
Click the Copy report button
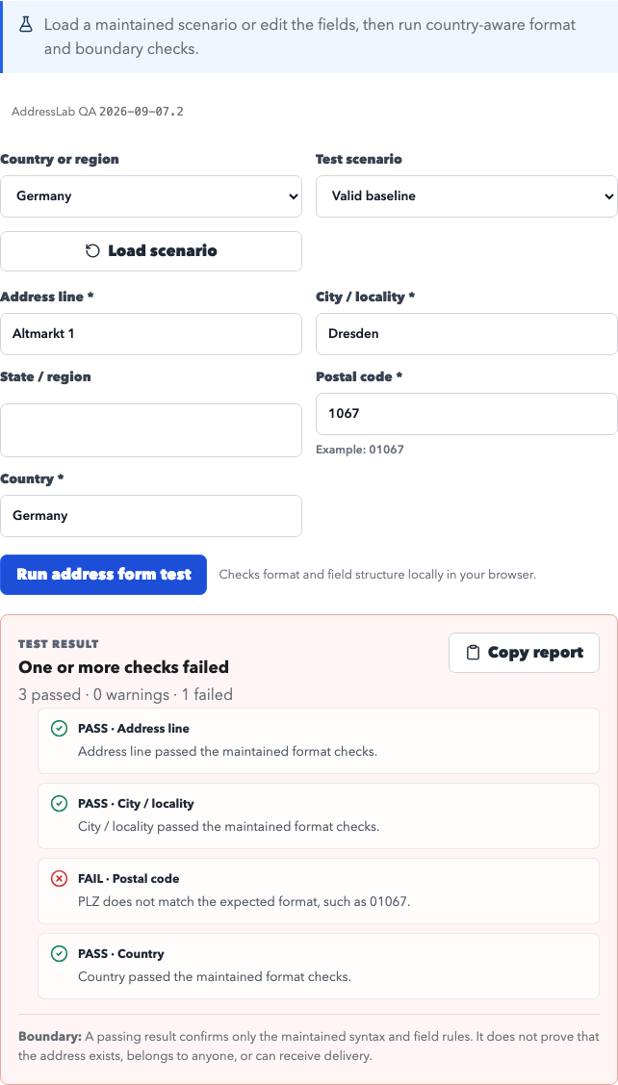(x=524, y=653)
